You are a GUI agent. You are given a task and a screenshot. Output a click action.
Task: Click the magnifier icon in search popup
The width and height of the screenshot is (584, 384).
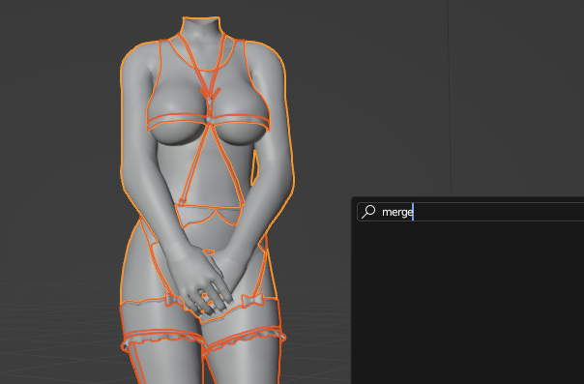pos(368,212)
